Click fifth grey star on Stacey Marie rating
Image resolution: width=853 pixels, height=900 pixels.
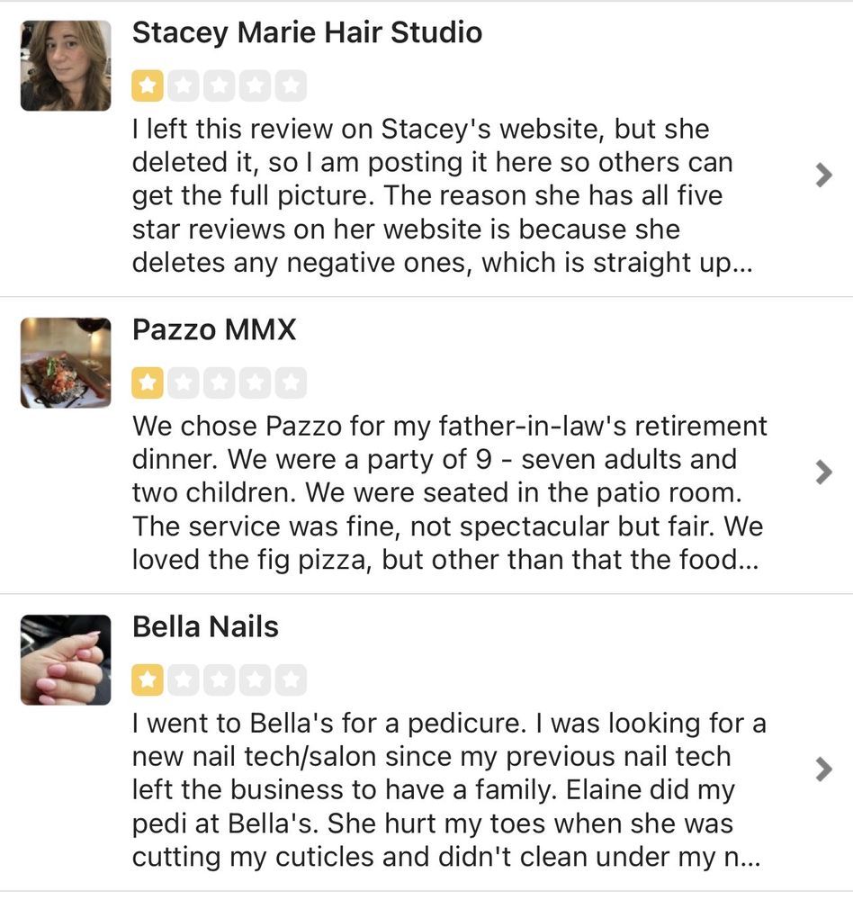(291, 86)
